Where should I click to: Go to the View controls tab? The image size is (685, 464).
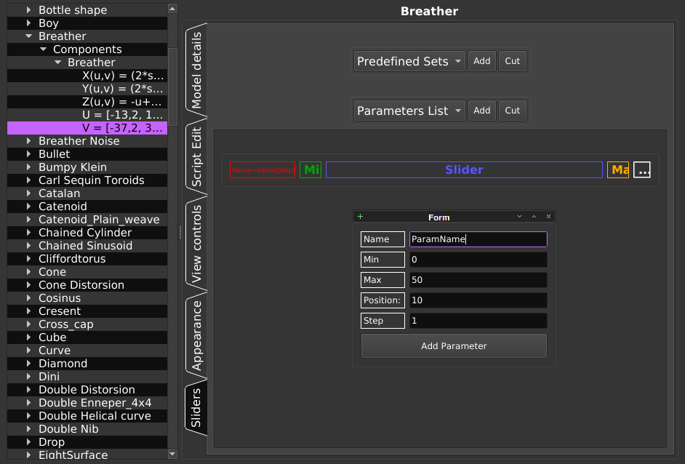pyautogui.click(x=196, y=244)
